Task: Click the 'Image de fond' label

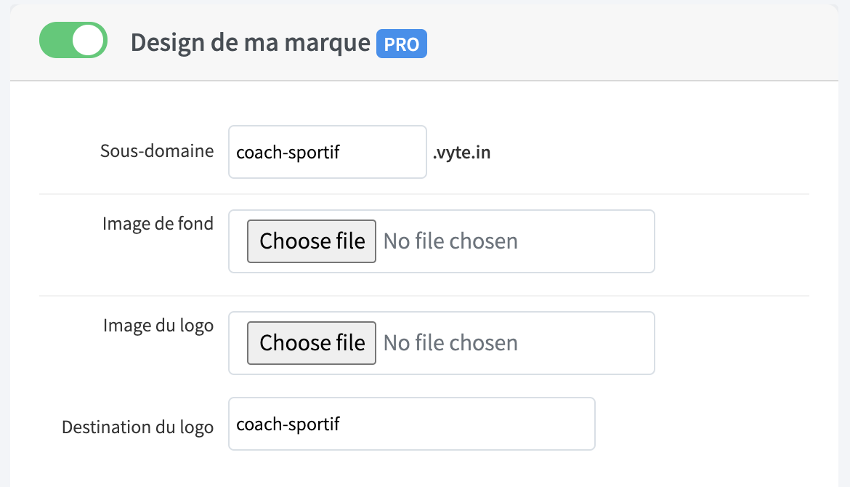Action: coord(158,224)
